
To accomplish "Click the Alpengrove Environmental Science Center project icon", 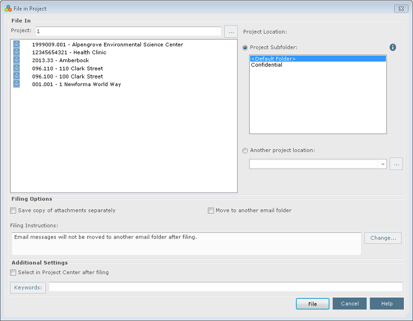I will coord(16,44).
